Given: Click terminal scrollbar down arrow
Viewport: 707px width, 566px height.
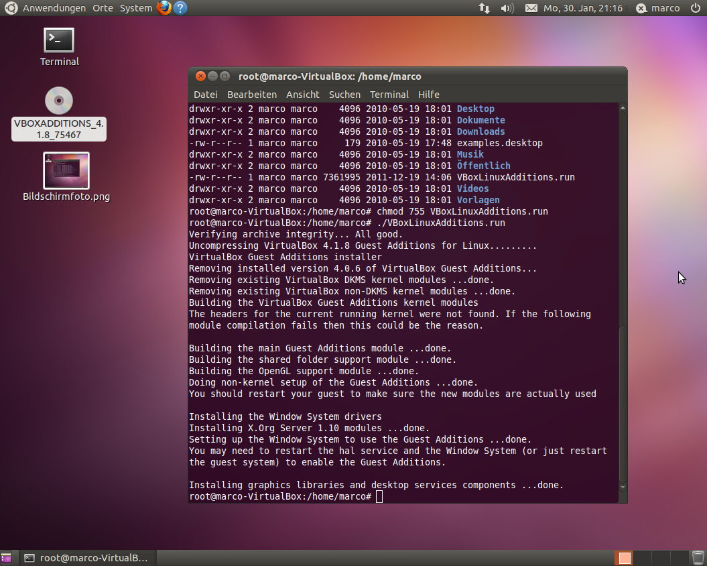Looking at the screenshot, I should click(623, 488).
